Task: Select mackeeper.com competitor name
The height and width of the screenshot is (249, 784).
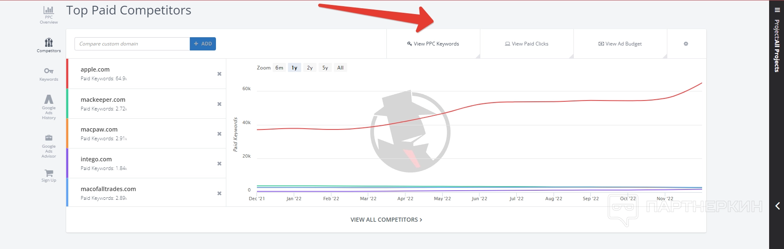Action: tap(103, 100)
